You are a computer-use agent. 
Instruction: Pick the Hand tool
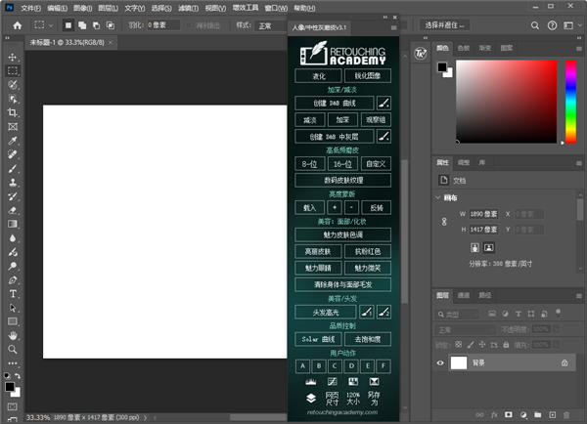pyautogui.click(x=13, y=335)
